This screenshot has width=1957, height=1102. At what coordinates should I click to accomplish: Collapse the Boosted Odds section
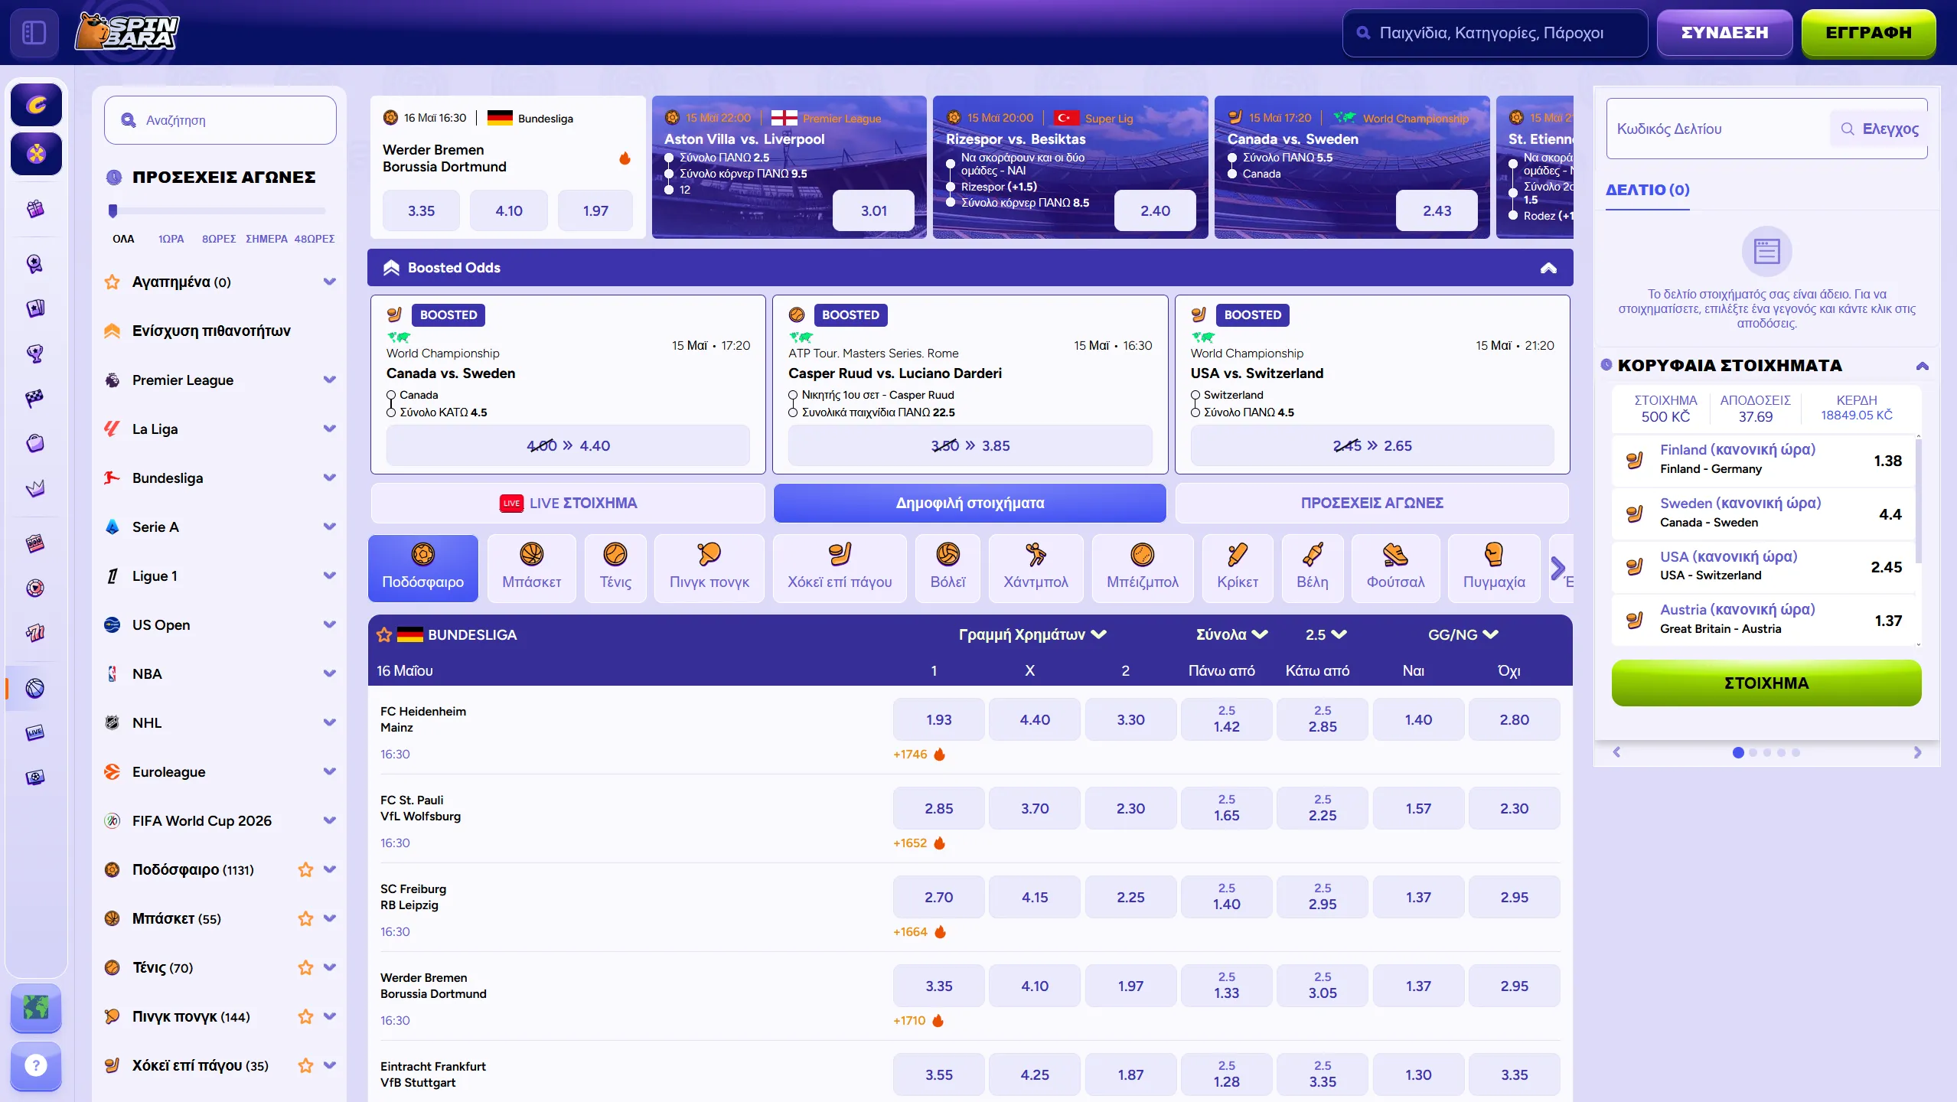point(1548,268)
